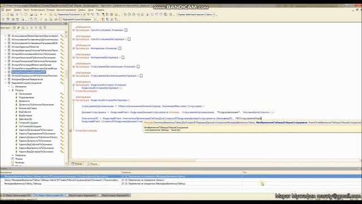
Task: Select the Команды tree node
Action: tap(20, 163)
